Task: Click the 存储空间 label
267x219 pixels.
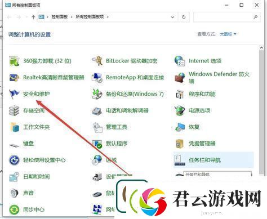Action: pos(34,110)
